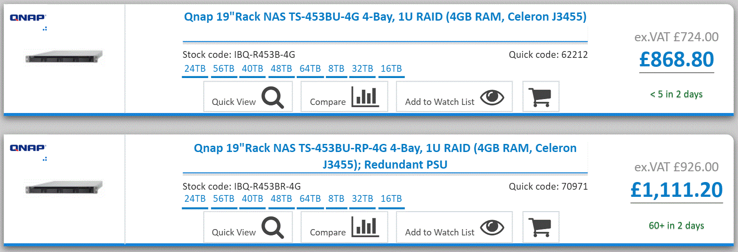Open first product rack NAS thumbnail
The image size is (738, 252).
click(64, 57)
